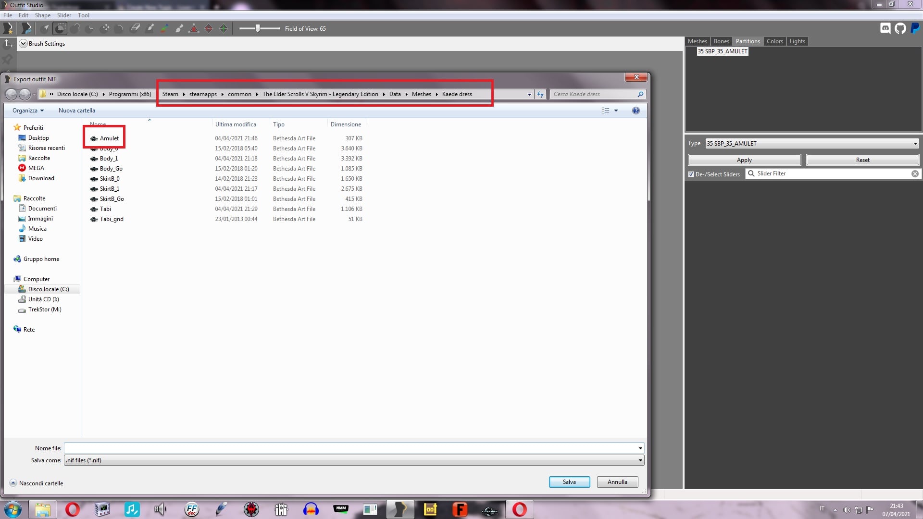
Task: Open Windows Explorer from taskbar
Action: (43, 509)
